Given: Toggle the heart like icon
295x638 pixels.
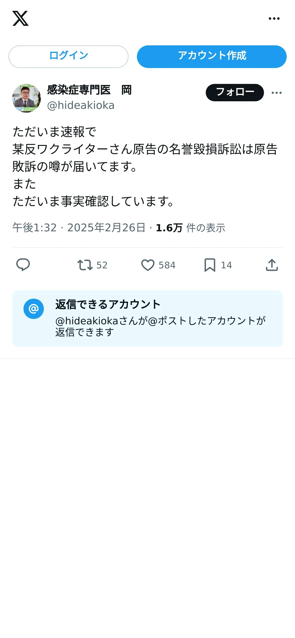Looking at the screenshot, I should click(148, 265).
